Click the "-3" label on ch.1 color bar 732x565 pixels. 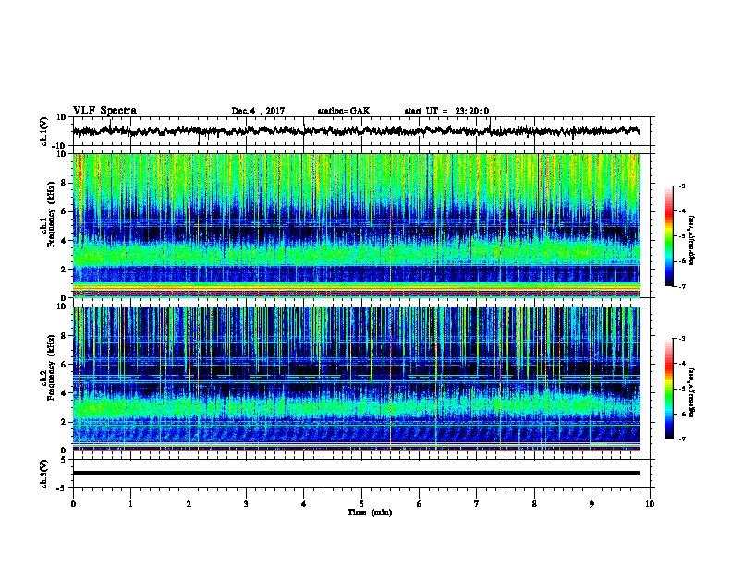681,186
